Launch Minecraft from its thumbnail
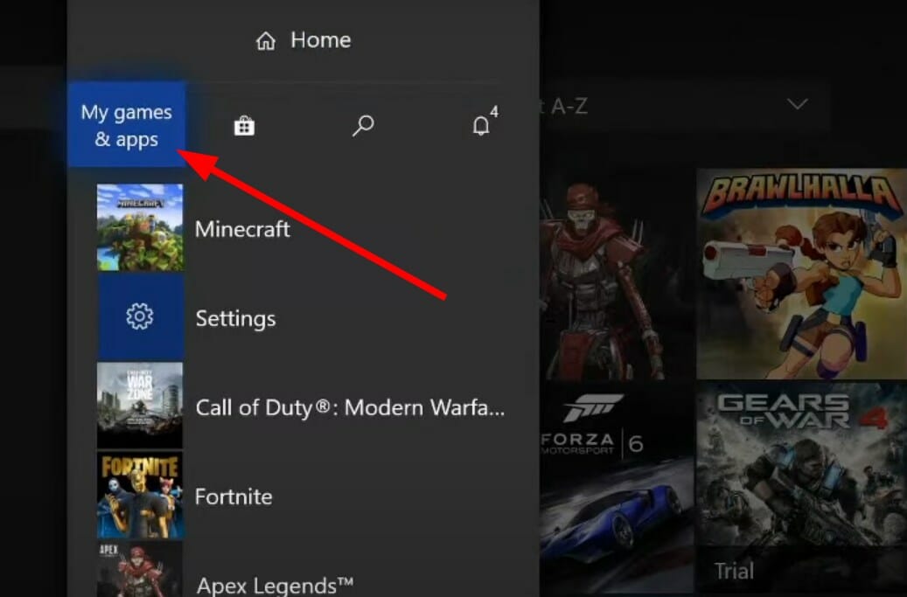This screenshot has width=907, height=597. tap(140, 228)
